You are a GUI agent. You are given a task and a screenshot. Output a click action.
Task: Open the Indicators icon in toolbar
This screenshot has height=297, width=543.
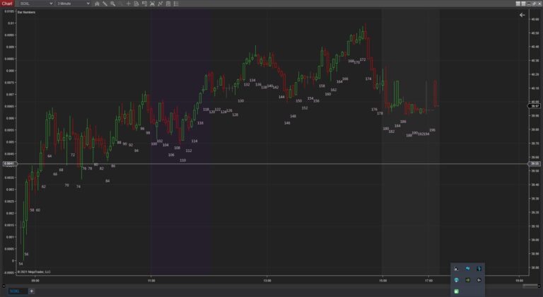click(153, 4)
